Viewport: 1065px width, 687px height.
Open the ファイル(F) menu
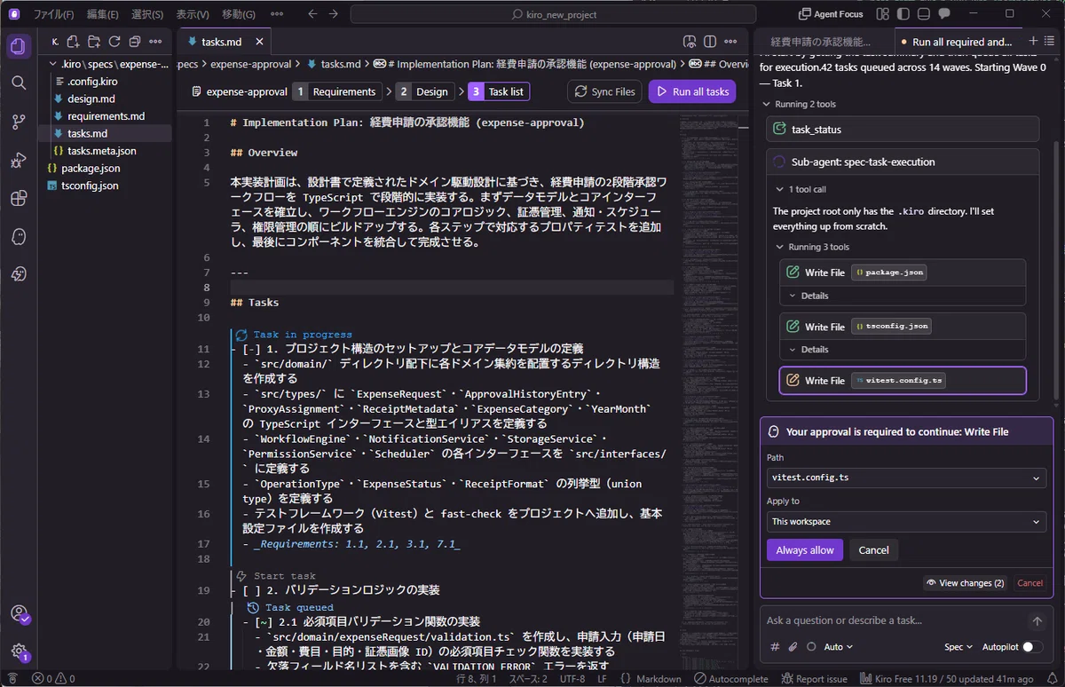[53, 14]
